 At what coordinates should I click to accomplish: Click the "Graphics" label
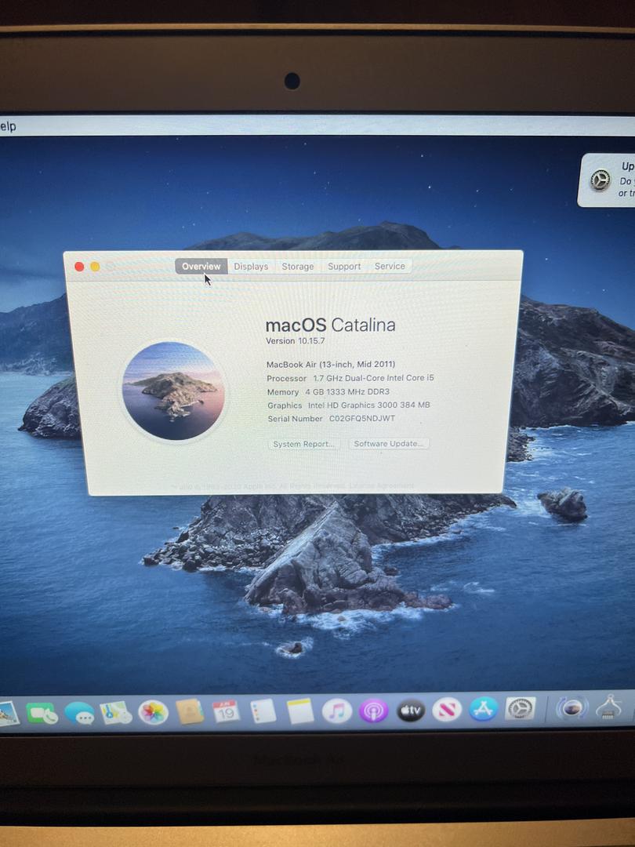[x=285, y=405]
